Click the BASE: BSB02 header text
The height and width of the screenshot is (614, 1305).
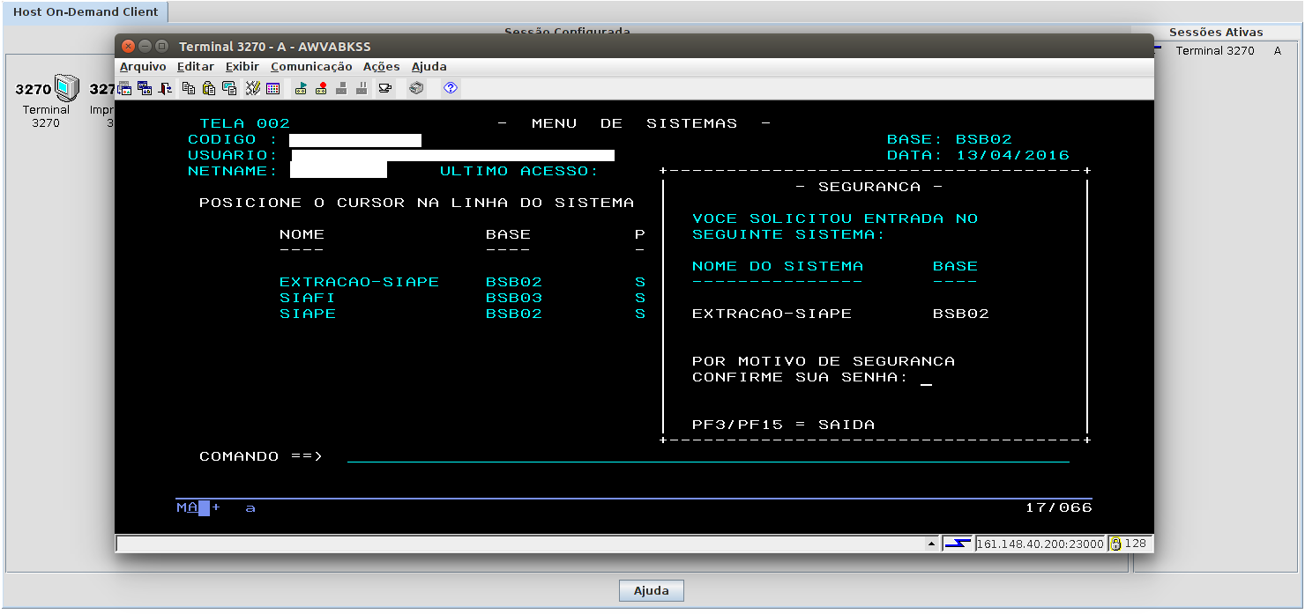[950, 139]
